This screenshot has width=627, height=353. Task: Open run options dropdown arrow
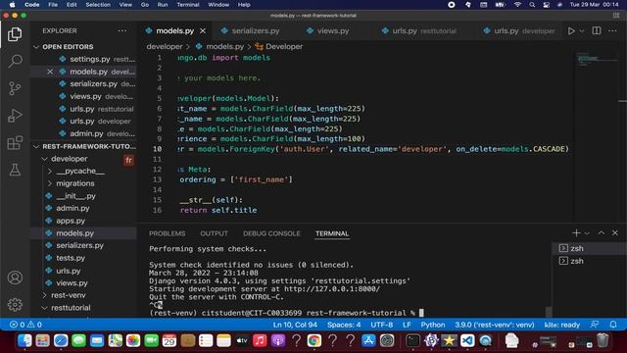[582, 30]
